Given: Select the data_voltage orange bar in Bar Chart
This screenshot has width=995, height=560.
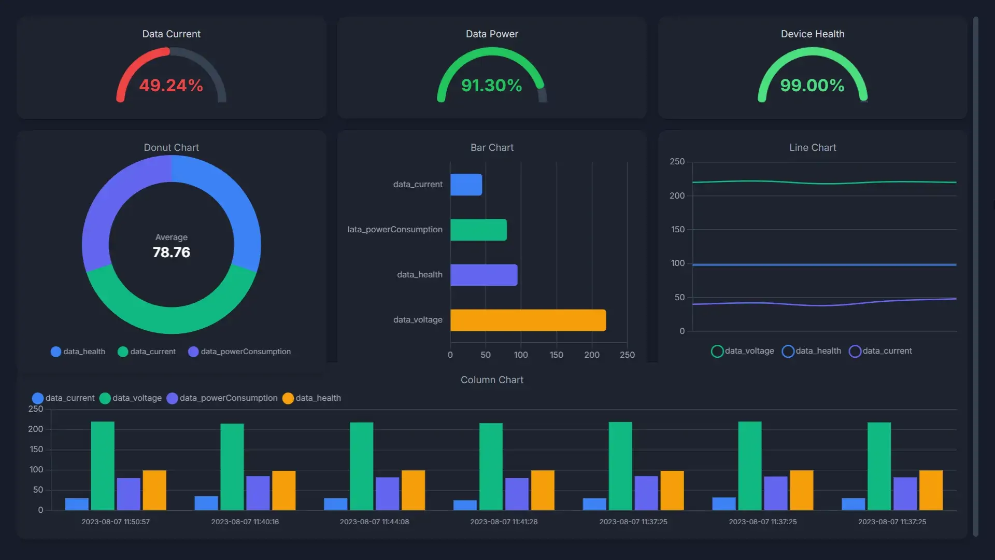Looking at the screenshot, I should click(x=528, y=319).
